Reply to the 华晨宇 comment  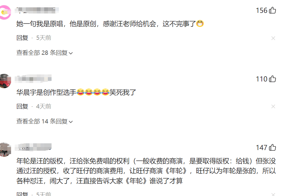click(x=22, y=107)
